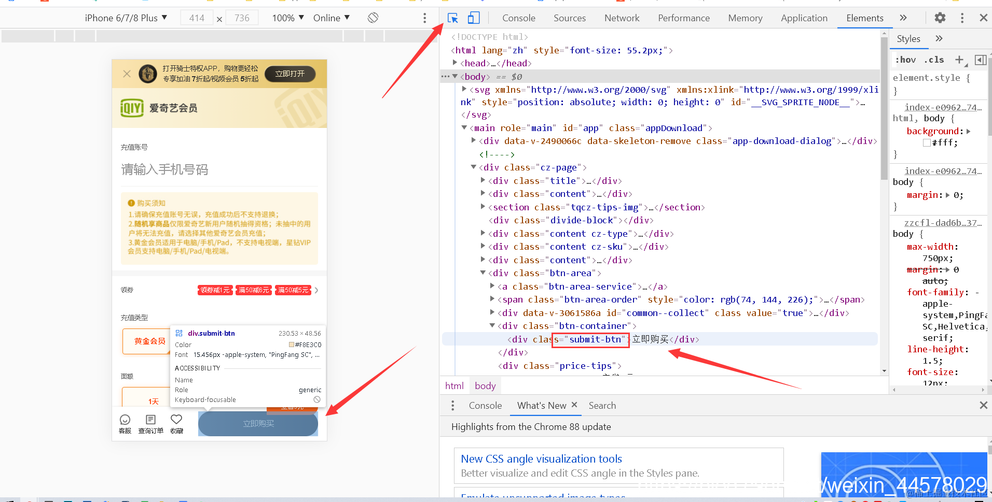Open the drawer Search tab
Viewport: 992px width, 502px height.
(602, 406)
